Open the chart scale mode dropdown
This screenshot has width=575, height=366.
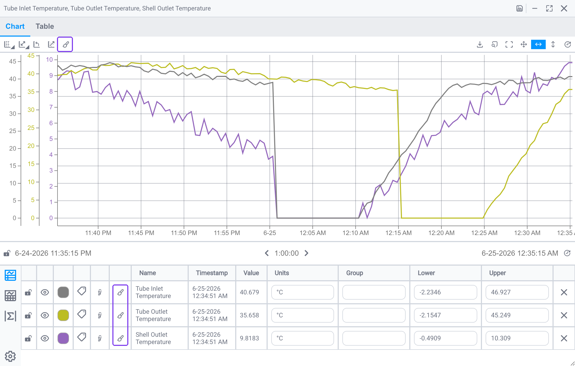pyautogui.click(x=24, y=45)
